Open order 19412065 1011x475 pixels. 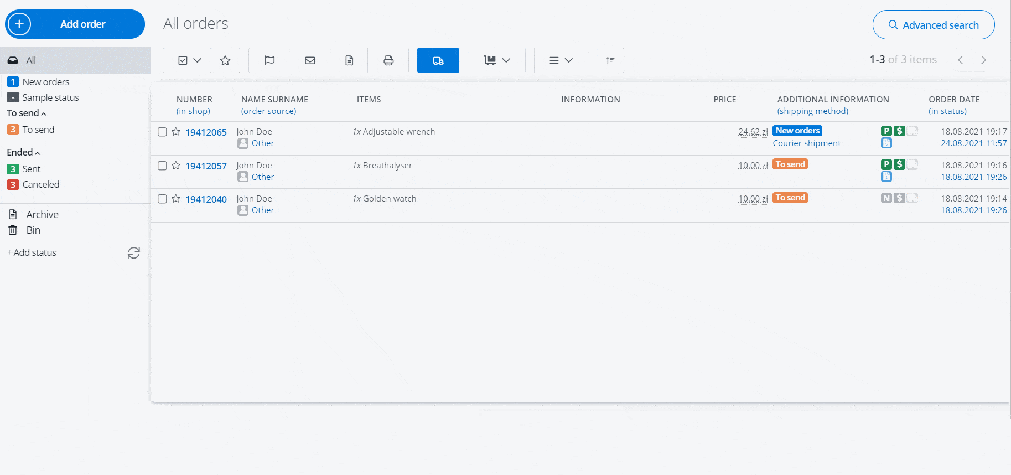(206, 132)
